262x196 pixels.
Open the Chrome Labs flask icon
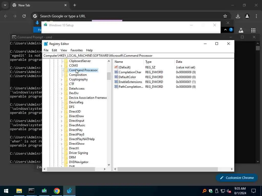241,30
